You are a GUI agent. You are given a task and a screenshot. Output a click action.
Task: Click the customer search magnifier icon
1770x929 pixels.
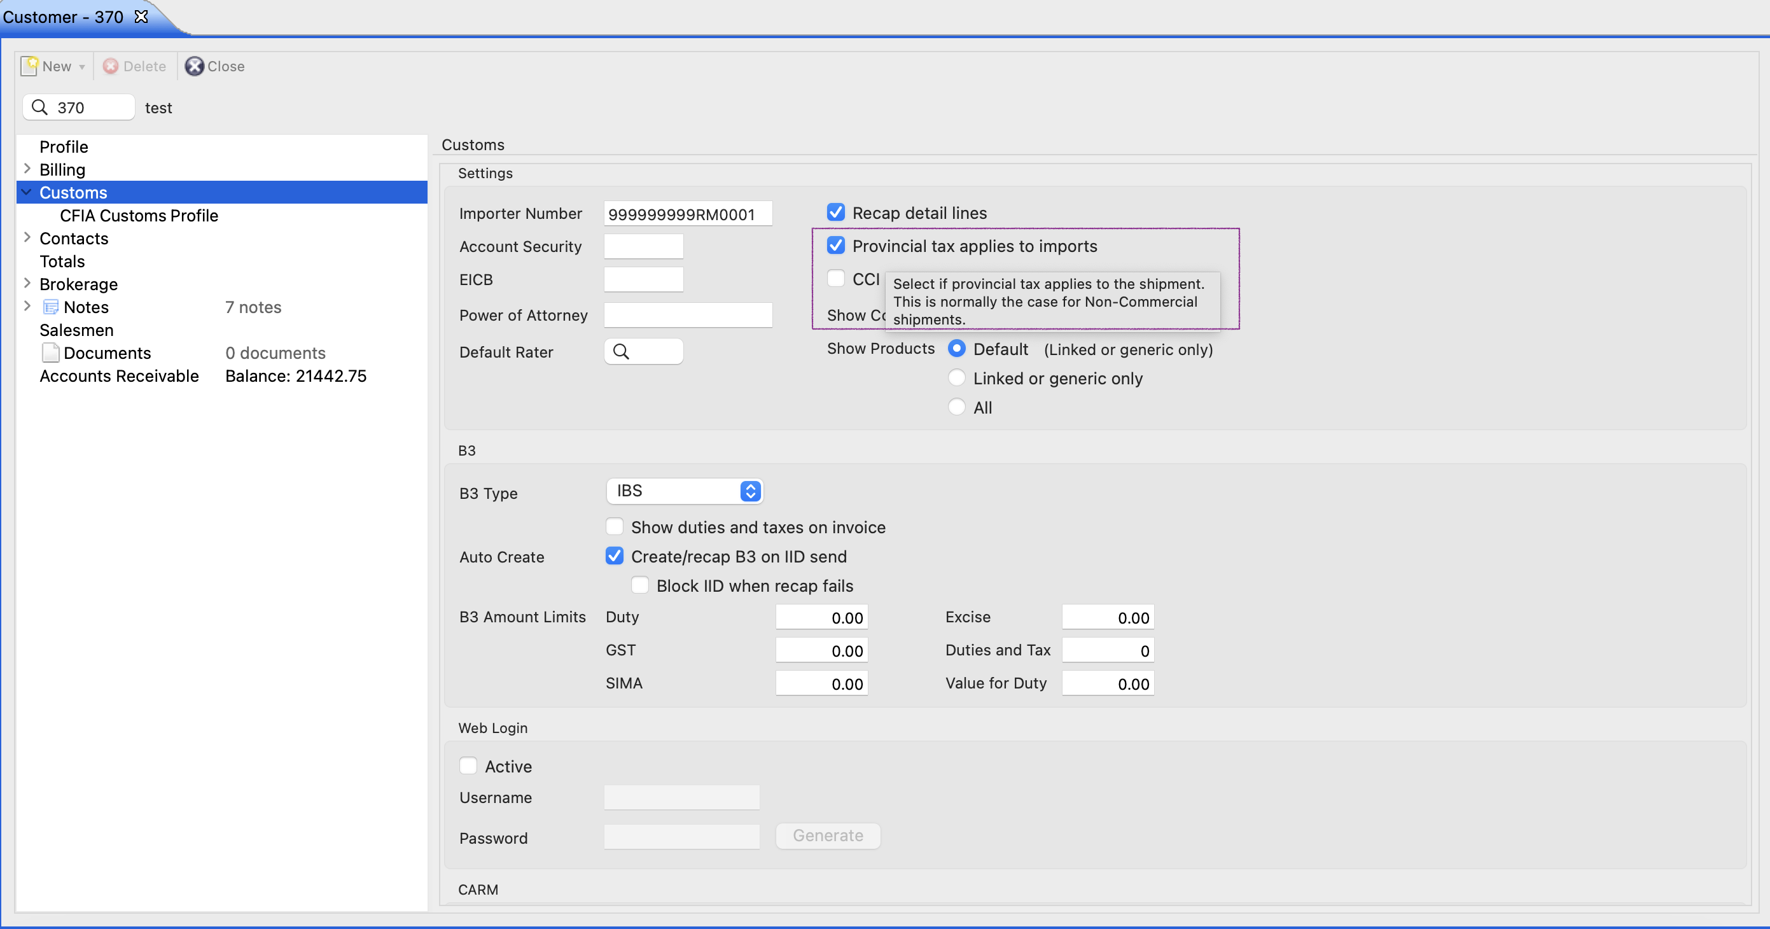click(40, 107)
